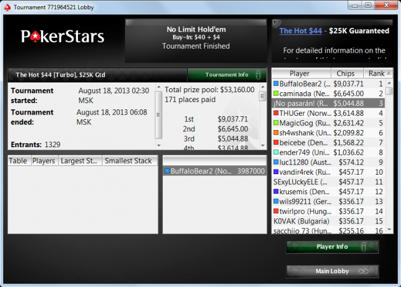
Task: Click the info icon on Tournament Info button
Action: [258, 74]
